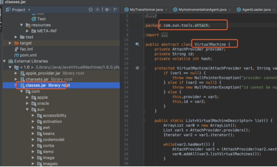Viewport: 277px width, 167px height.
Task: Fold the list() method at line 31
Action: (x=144, y=121)
